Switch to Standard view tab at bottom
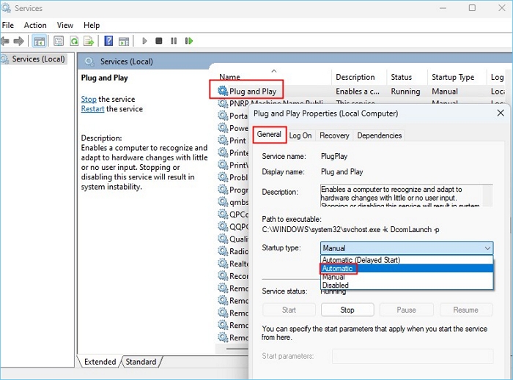The width and height of the screenshot is (513, 380). (x=141, y=362)
